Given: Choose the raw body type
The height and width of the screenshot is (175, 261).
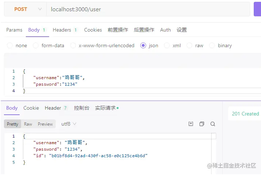Looking at the screenshot, I should pos(195,45).
